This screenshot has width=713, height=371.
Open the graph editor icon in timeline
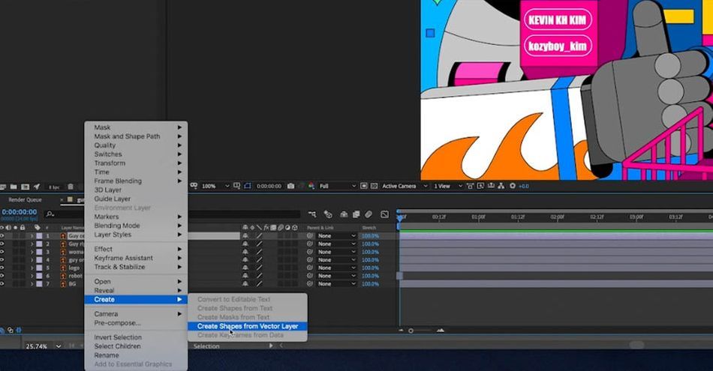pos(385,214)
